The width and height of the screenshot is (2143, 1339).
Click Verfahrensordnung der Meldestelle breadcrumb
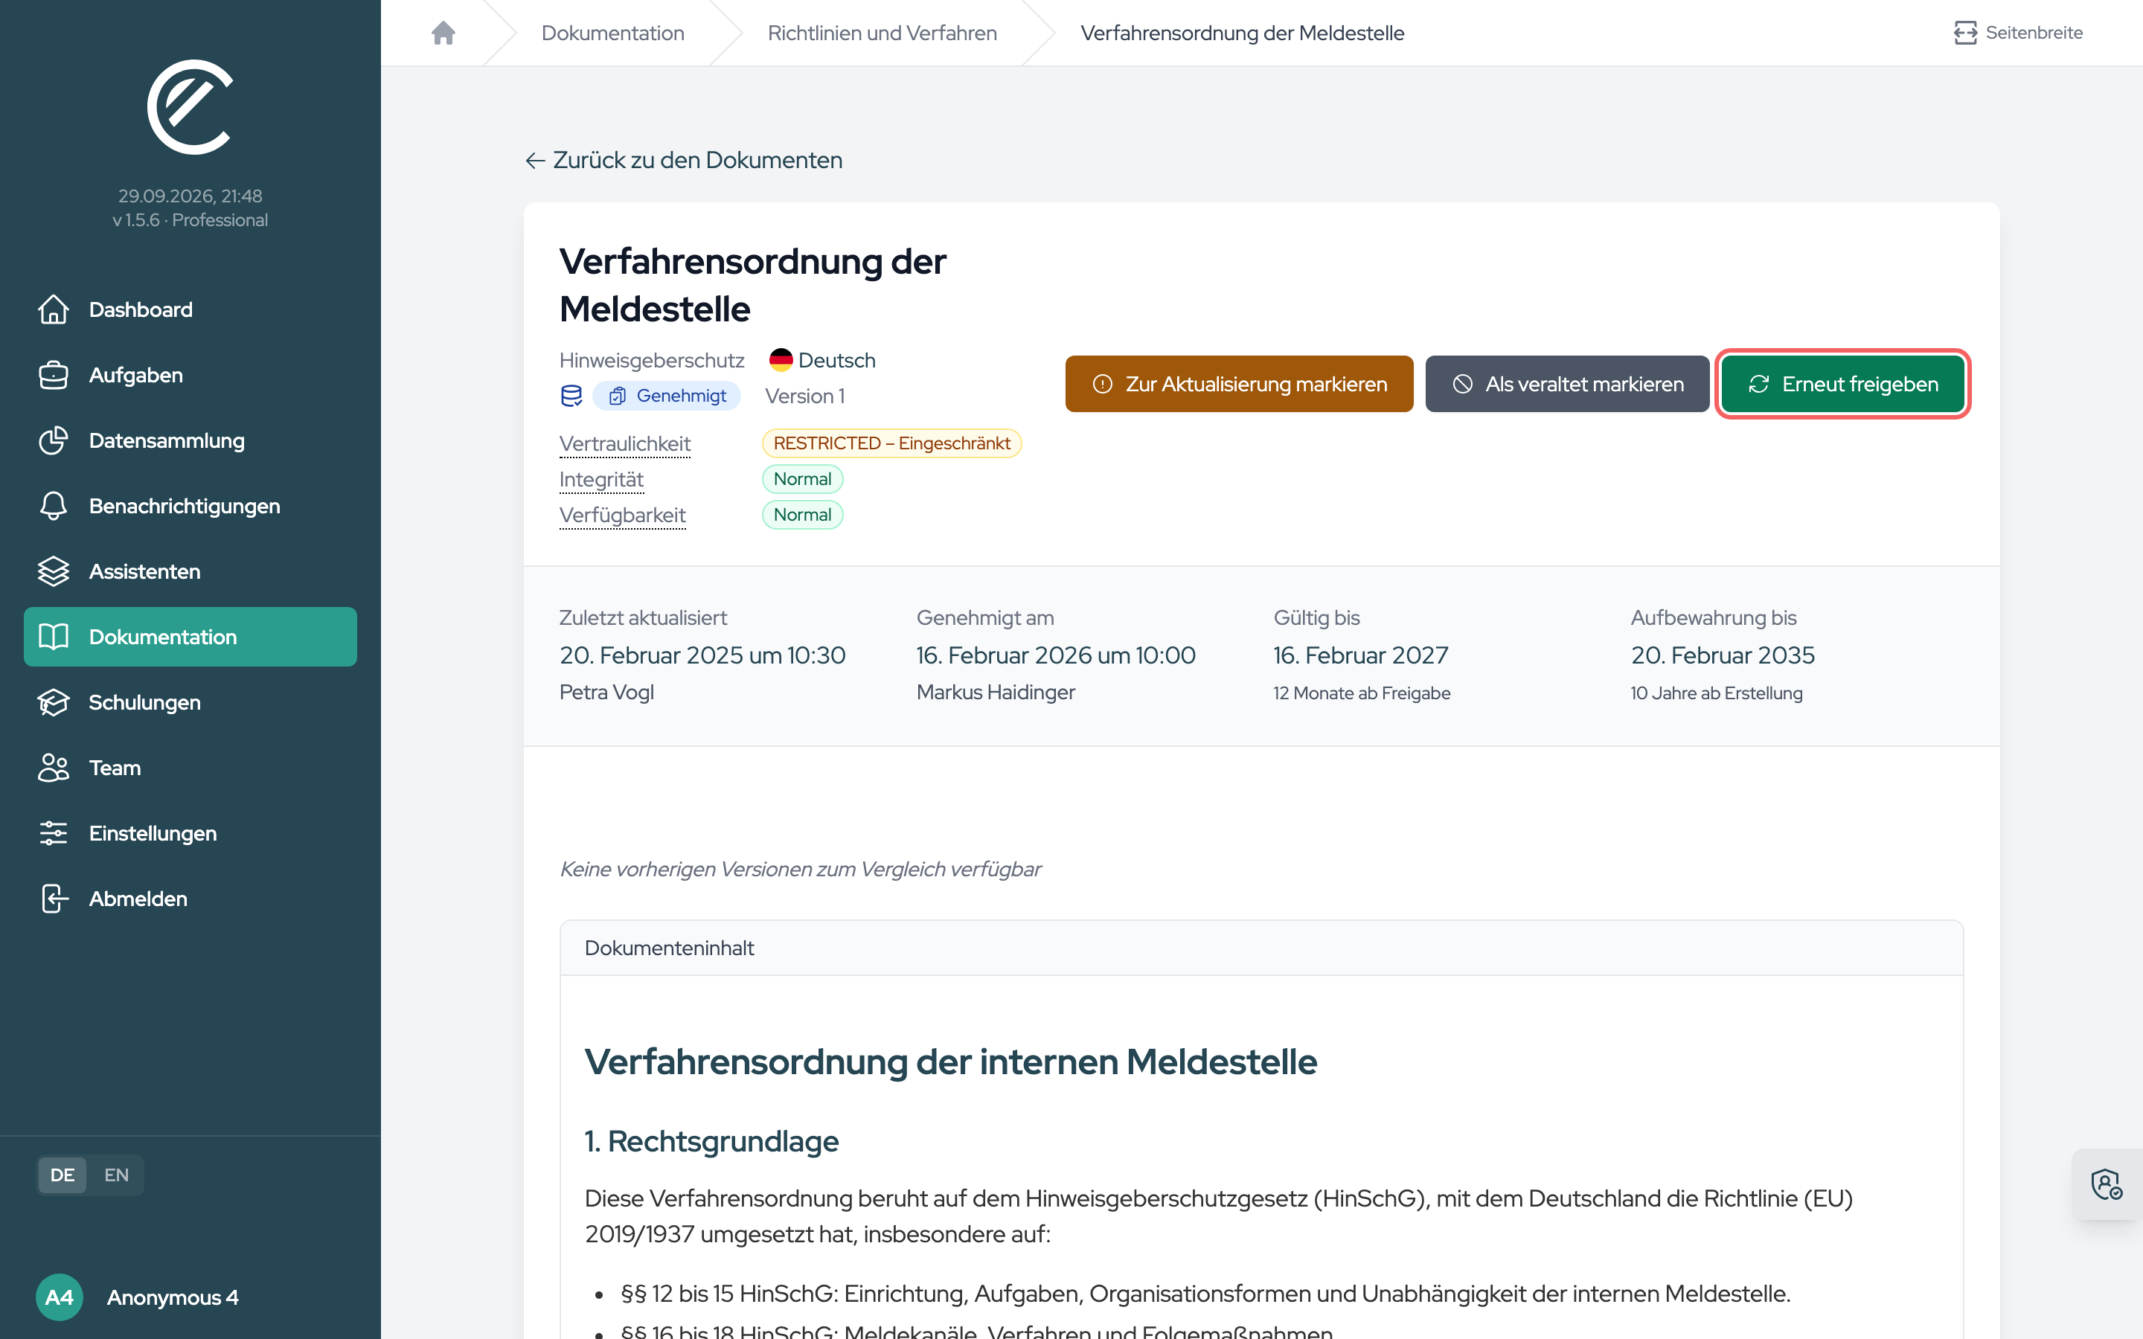click(x=1241, y=33)
